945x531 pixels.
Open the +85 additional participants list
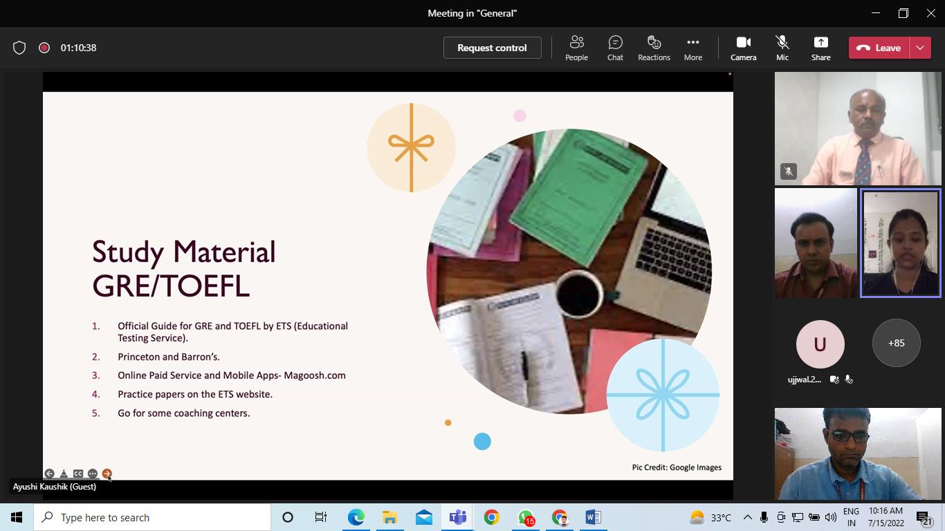[x=896, y=343]
